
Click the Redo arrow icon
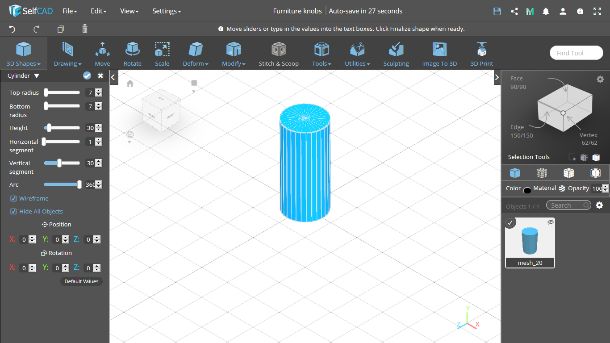(x=37, y=29)
